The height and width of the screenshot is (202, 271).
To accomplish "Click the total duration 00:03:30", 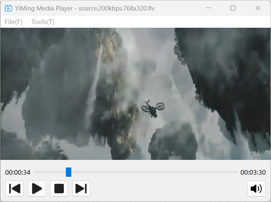I will [253, 173].
